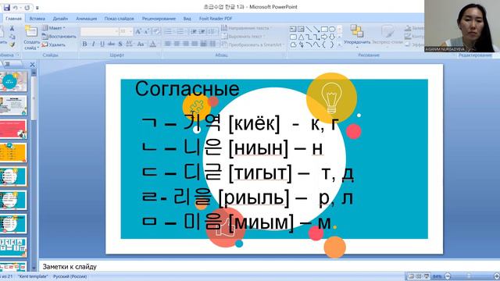Image resolution: width=500 pixels, height=281 pixels.
Task: Increase font size with A-up icon
Action: [x=138, y=31]
